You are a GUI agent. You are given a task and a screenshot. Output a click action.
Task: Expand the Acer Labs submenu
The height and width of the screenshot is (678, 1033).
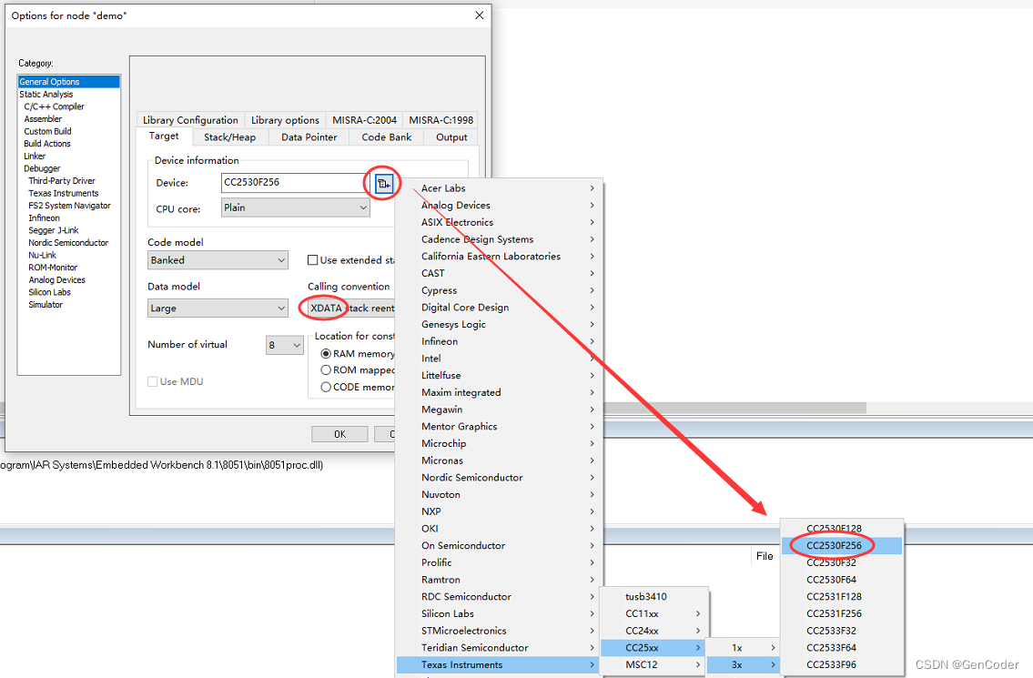pos(500,188)
